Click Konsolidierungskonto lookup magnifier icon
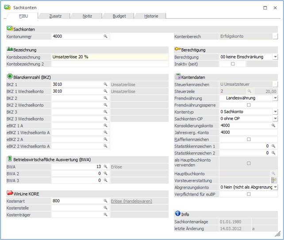 pos(274,125)
